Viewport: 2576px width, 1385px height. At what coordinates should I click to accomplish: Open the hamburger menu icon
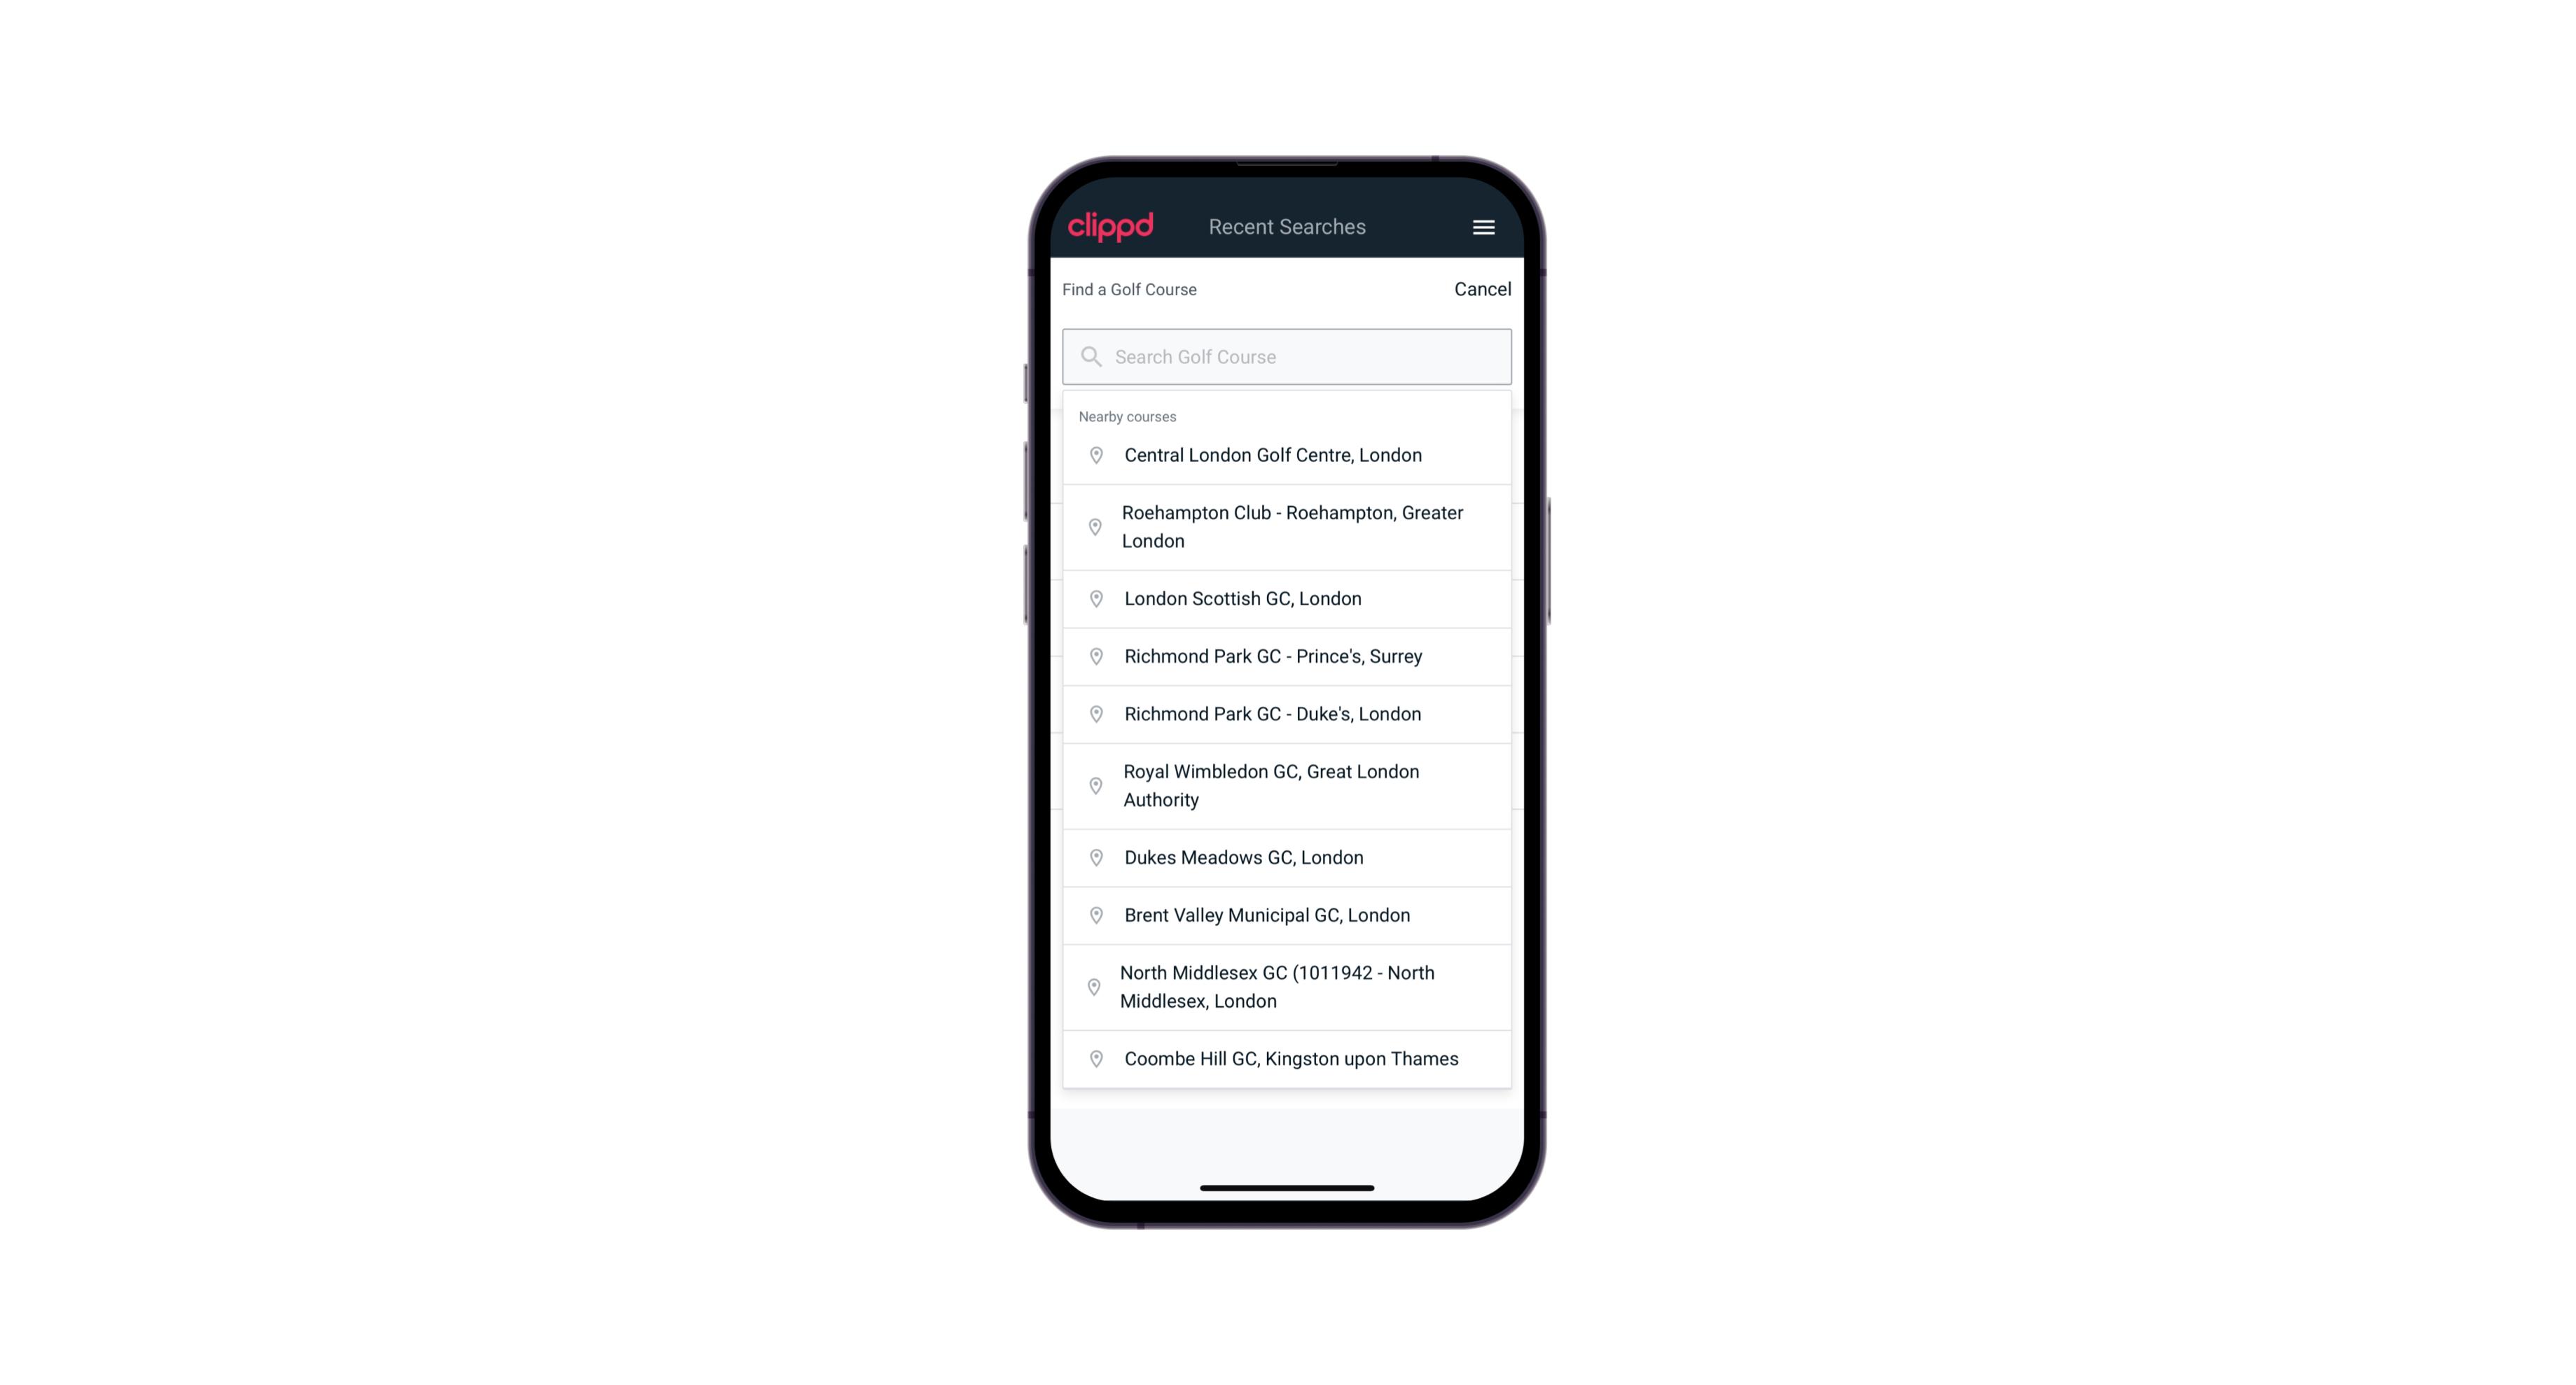tap(1483, 227)
